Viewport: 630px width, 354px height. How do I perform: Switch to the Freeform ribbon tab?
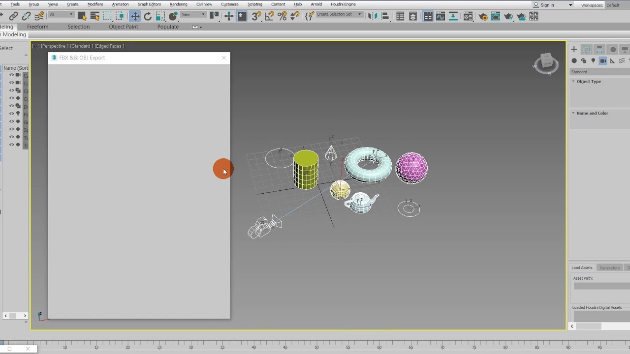point(38,27)
